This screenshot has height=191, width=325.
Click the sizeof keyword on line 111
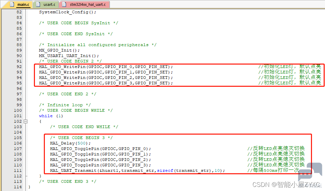point(165,171)
